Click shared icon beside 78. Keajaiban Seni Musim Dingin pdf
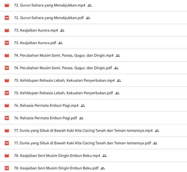Screen dimensions: 187x172 pyautogui.click(x=103, y=168)
